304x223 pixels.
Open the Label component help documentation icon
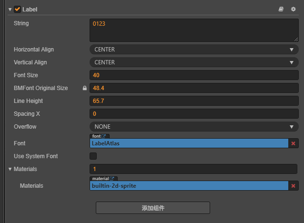(281, 9)
